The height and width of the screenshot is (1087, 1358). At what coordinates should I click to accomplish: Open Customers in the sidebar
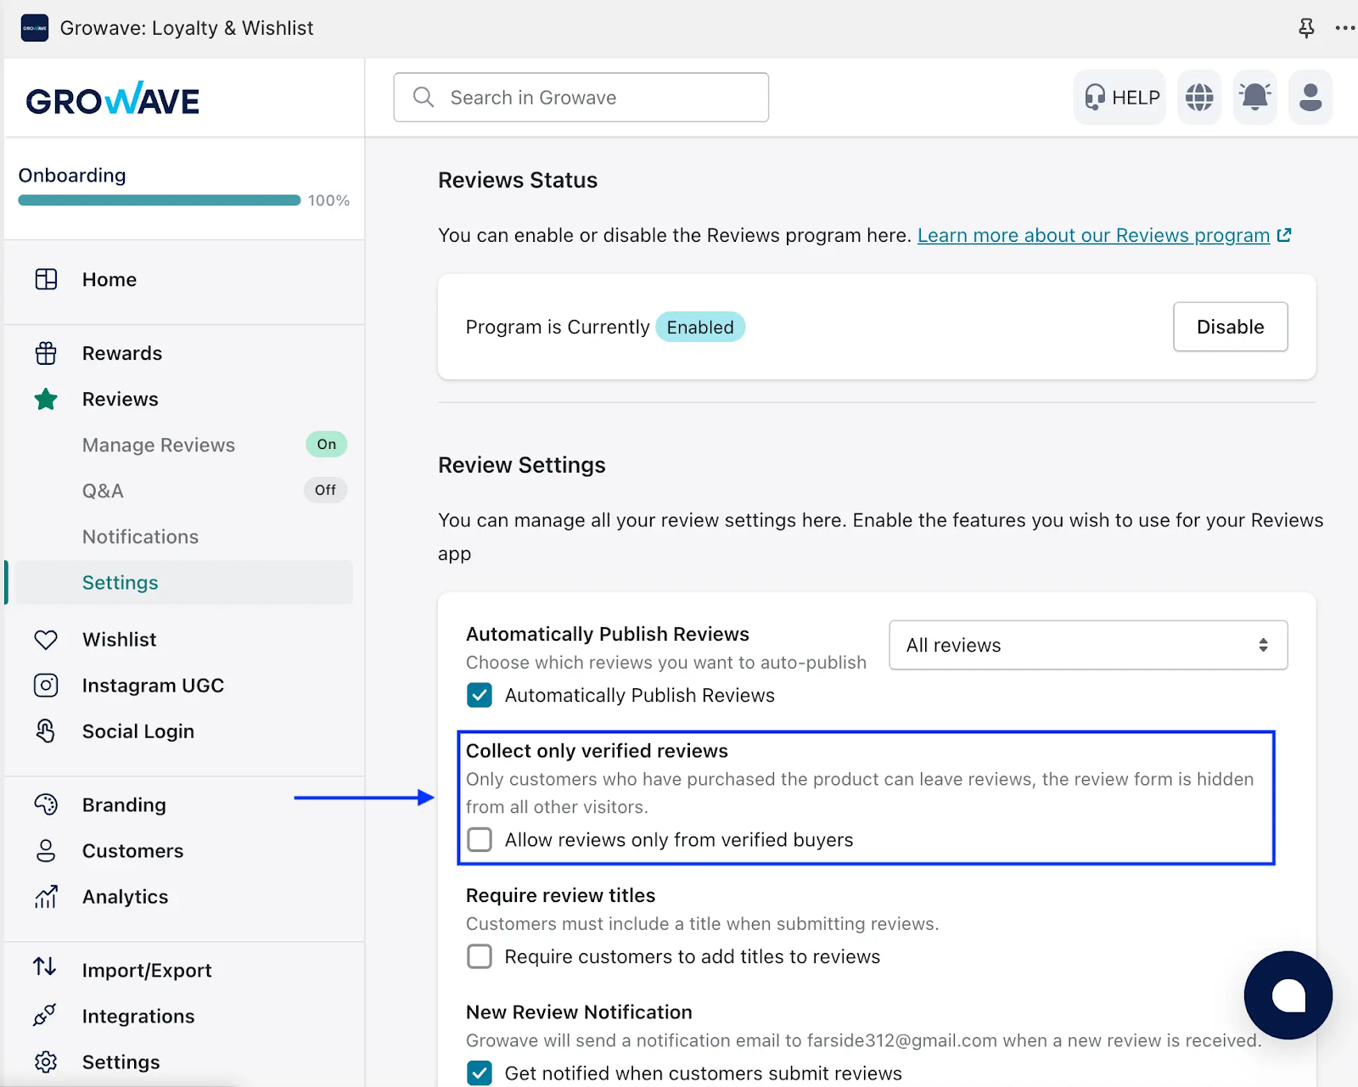(x=132, y=850)
